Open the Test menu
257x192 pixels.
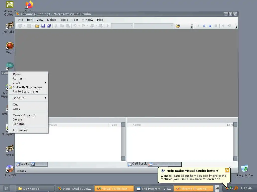click(75, 20)
